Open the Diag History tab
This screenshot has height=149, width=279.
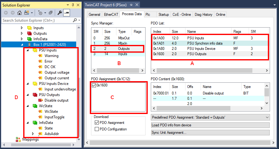coord(203,15)
